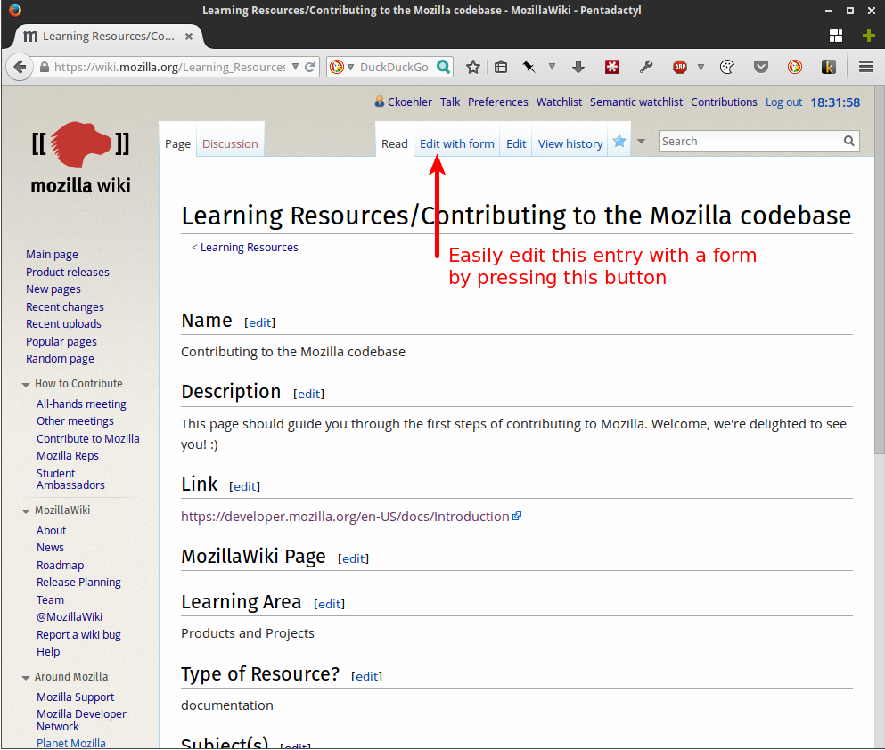Click the URL address field
Viewport: 885px width, 750px height.
point(169,67)
